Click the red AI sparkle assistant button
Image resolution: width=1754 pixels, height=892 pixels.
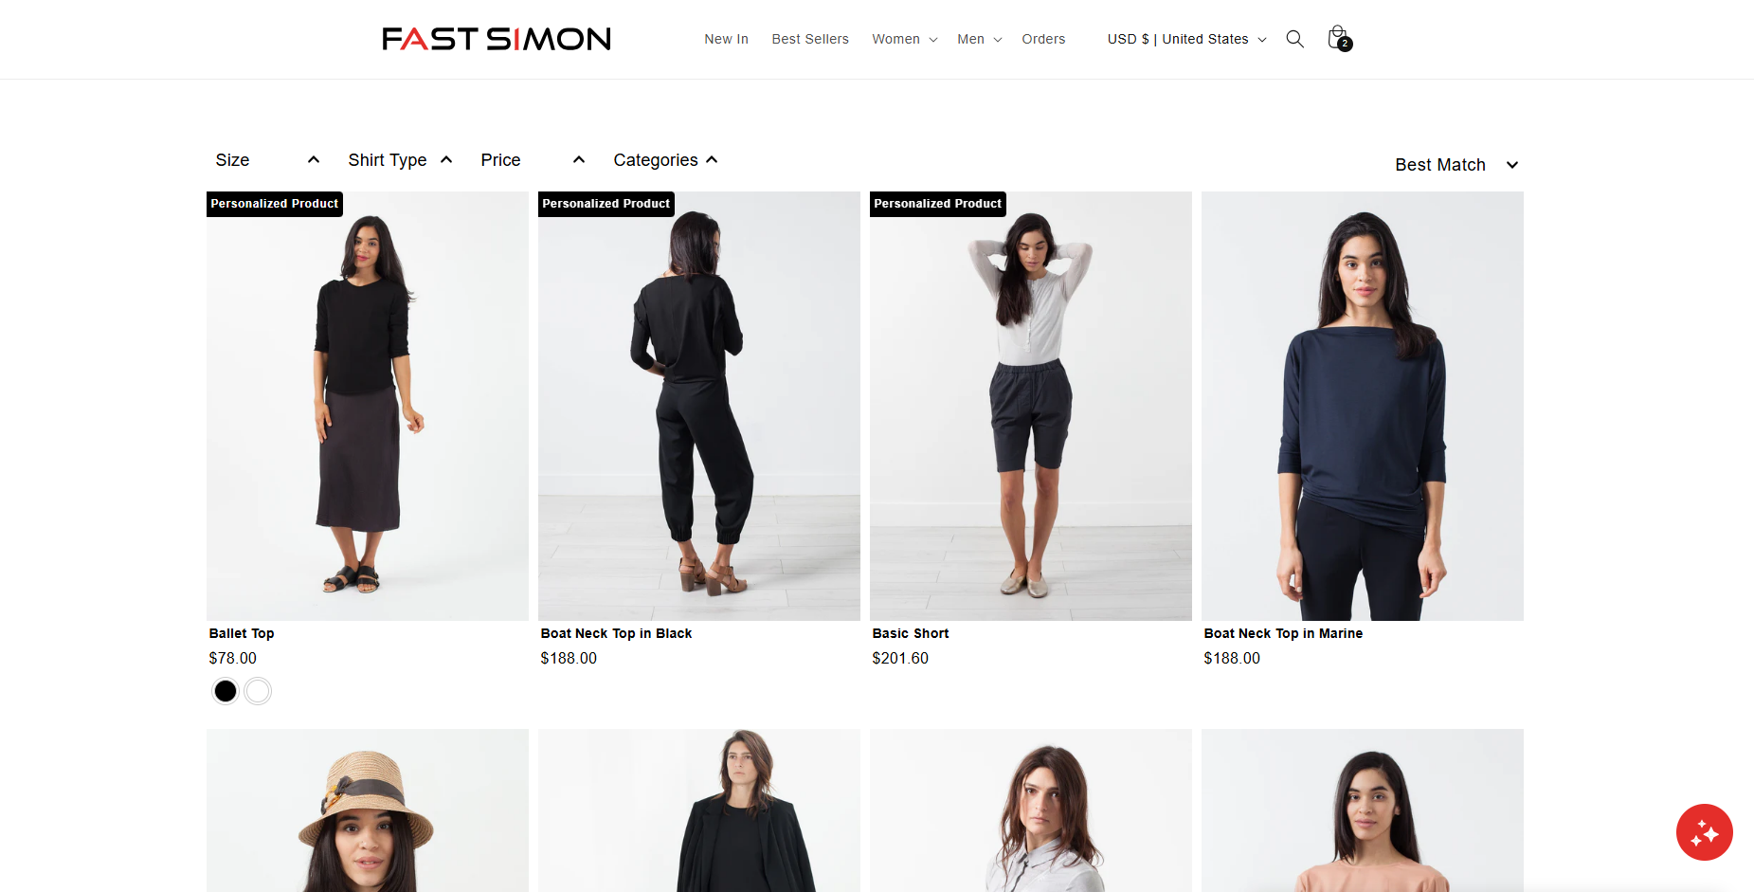(1704, 832)
